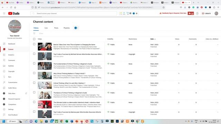Check the Valentine's Week guide video checkbox
This screenshot has width=221, height=124.
tap(34, 102)
